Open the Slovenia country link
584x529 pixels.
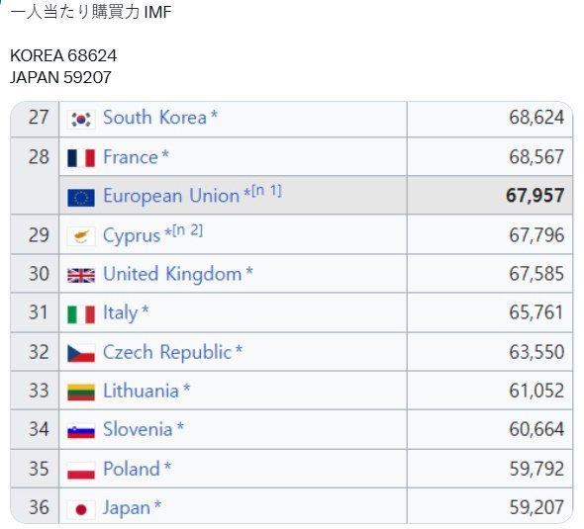click(138, 429)
